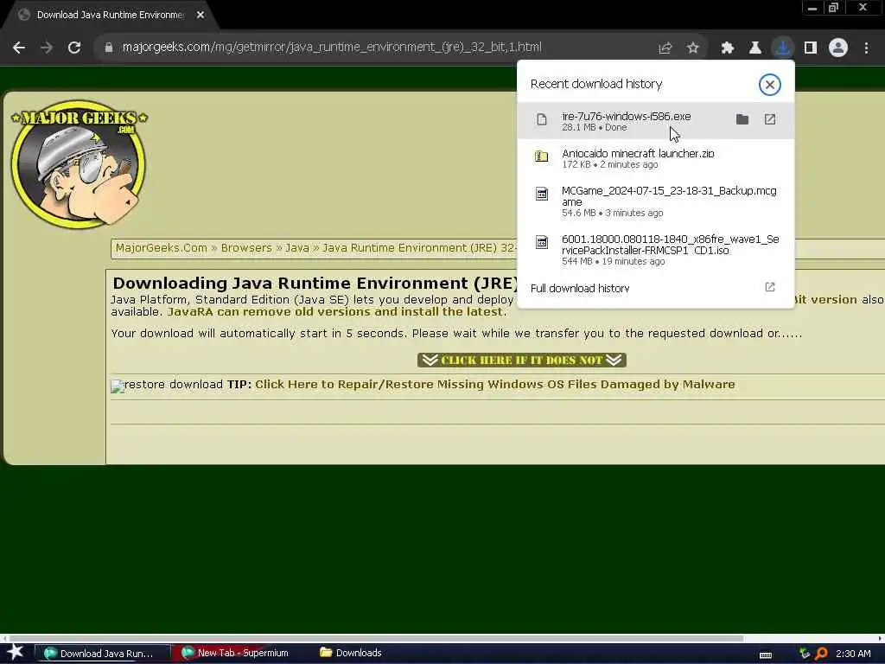Screen dimensions: 885x664
Task: Click the orange search tray icon
Action: coord(821,654)
